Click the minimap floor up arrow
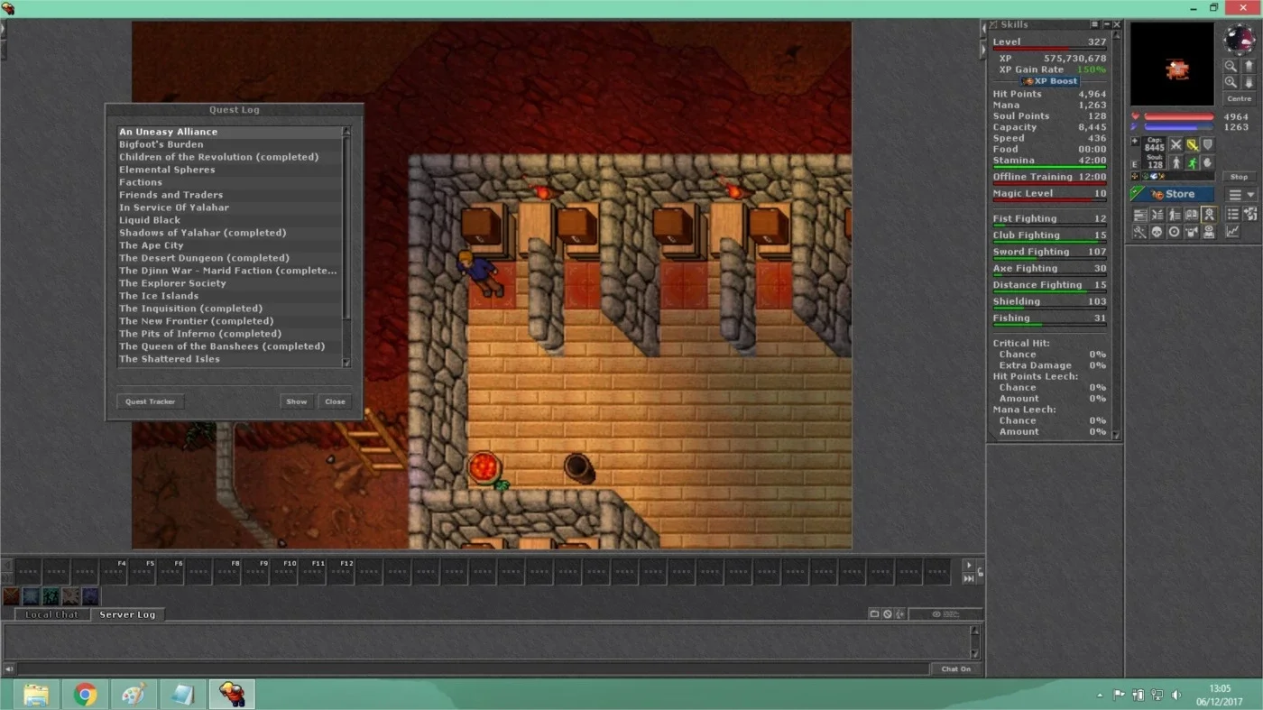The height and width of the screenshot is (710, 1263). [x=1249, y=66]
